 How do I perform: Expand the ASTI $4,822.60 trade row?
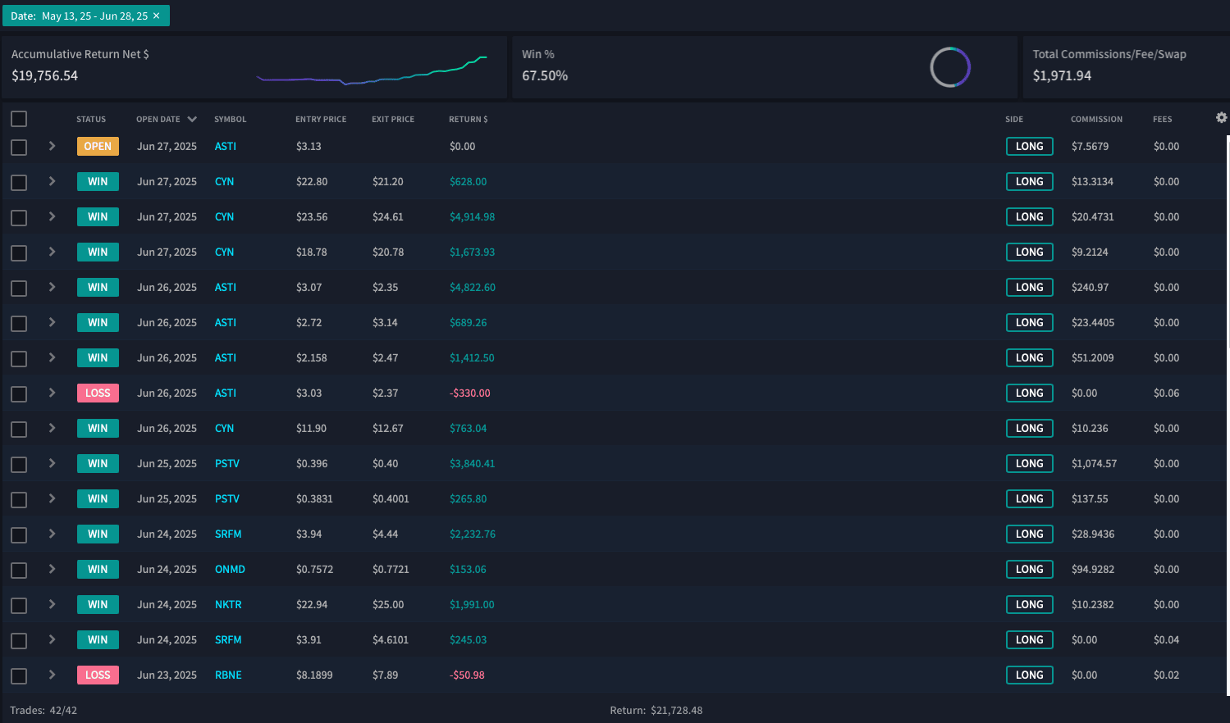point(52,287)
